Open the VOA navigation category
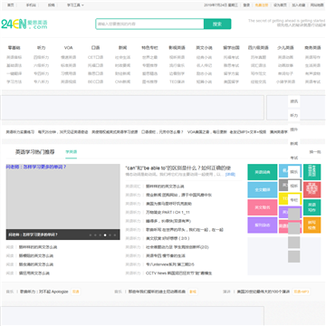 (x=68, y=48)
